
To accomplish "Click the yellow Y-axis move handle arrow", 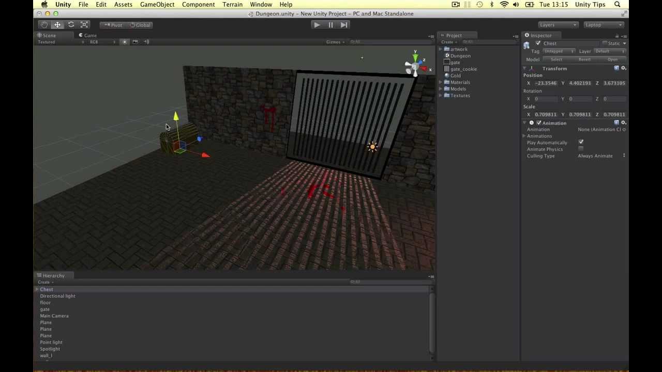I will [x=176, y=117].
